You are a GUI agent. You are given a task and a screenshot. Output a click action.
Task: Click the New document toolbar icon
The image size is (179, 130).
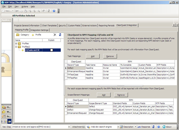click(x=3, y=11)
